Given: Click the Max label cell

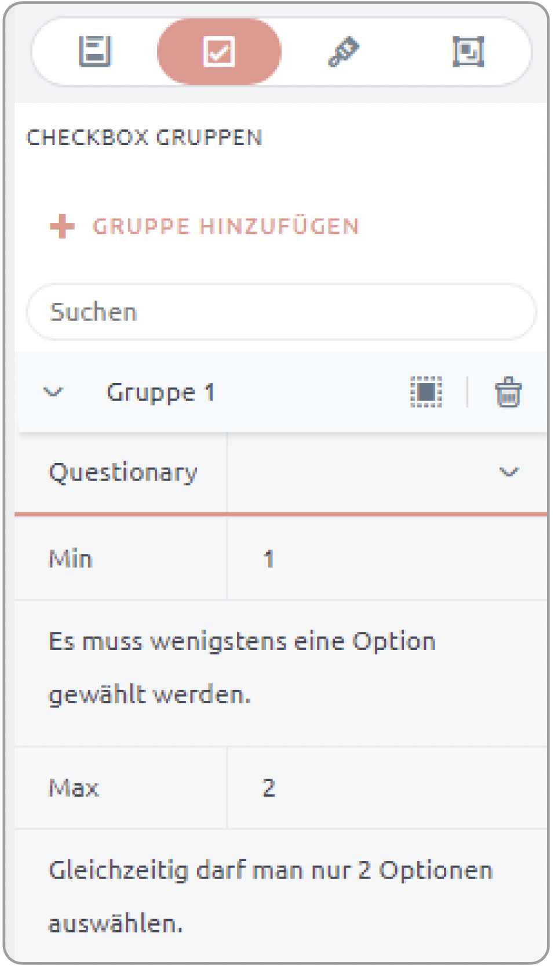Looking at the screenshot, I should pyautogui.click(x=121, y=787).
